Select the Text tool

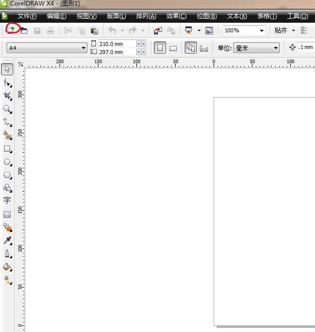[x=7, y=201]
